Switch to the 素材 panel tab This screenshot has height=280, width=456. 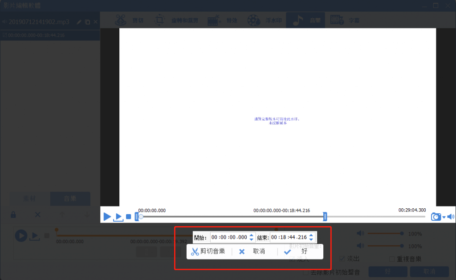coord(29,199)
